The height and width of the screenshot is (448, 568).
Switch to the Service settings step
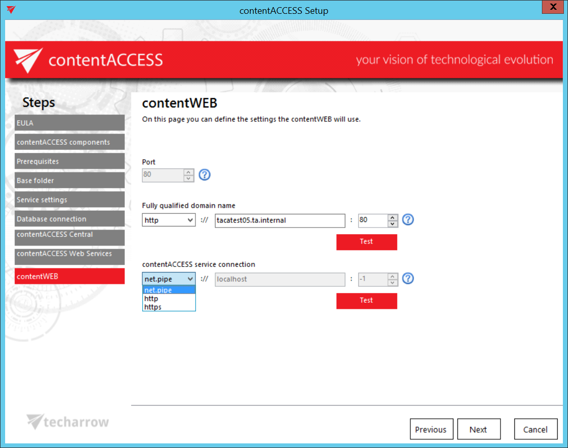(70, 199)
